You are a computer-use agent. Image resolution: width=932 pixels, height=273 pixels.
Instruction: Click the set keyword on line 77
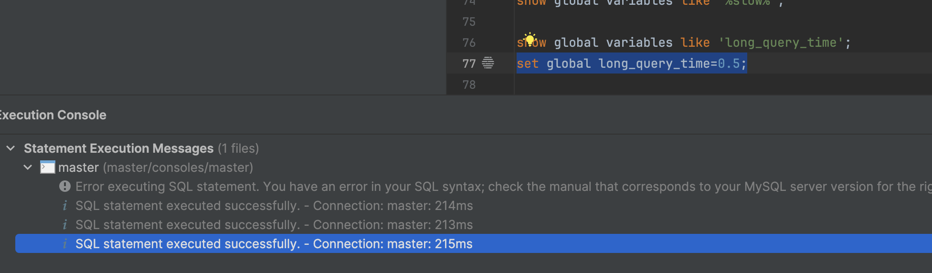click(528, 64)
